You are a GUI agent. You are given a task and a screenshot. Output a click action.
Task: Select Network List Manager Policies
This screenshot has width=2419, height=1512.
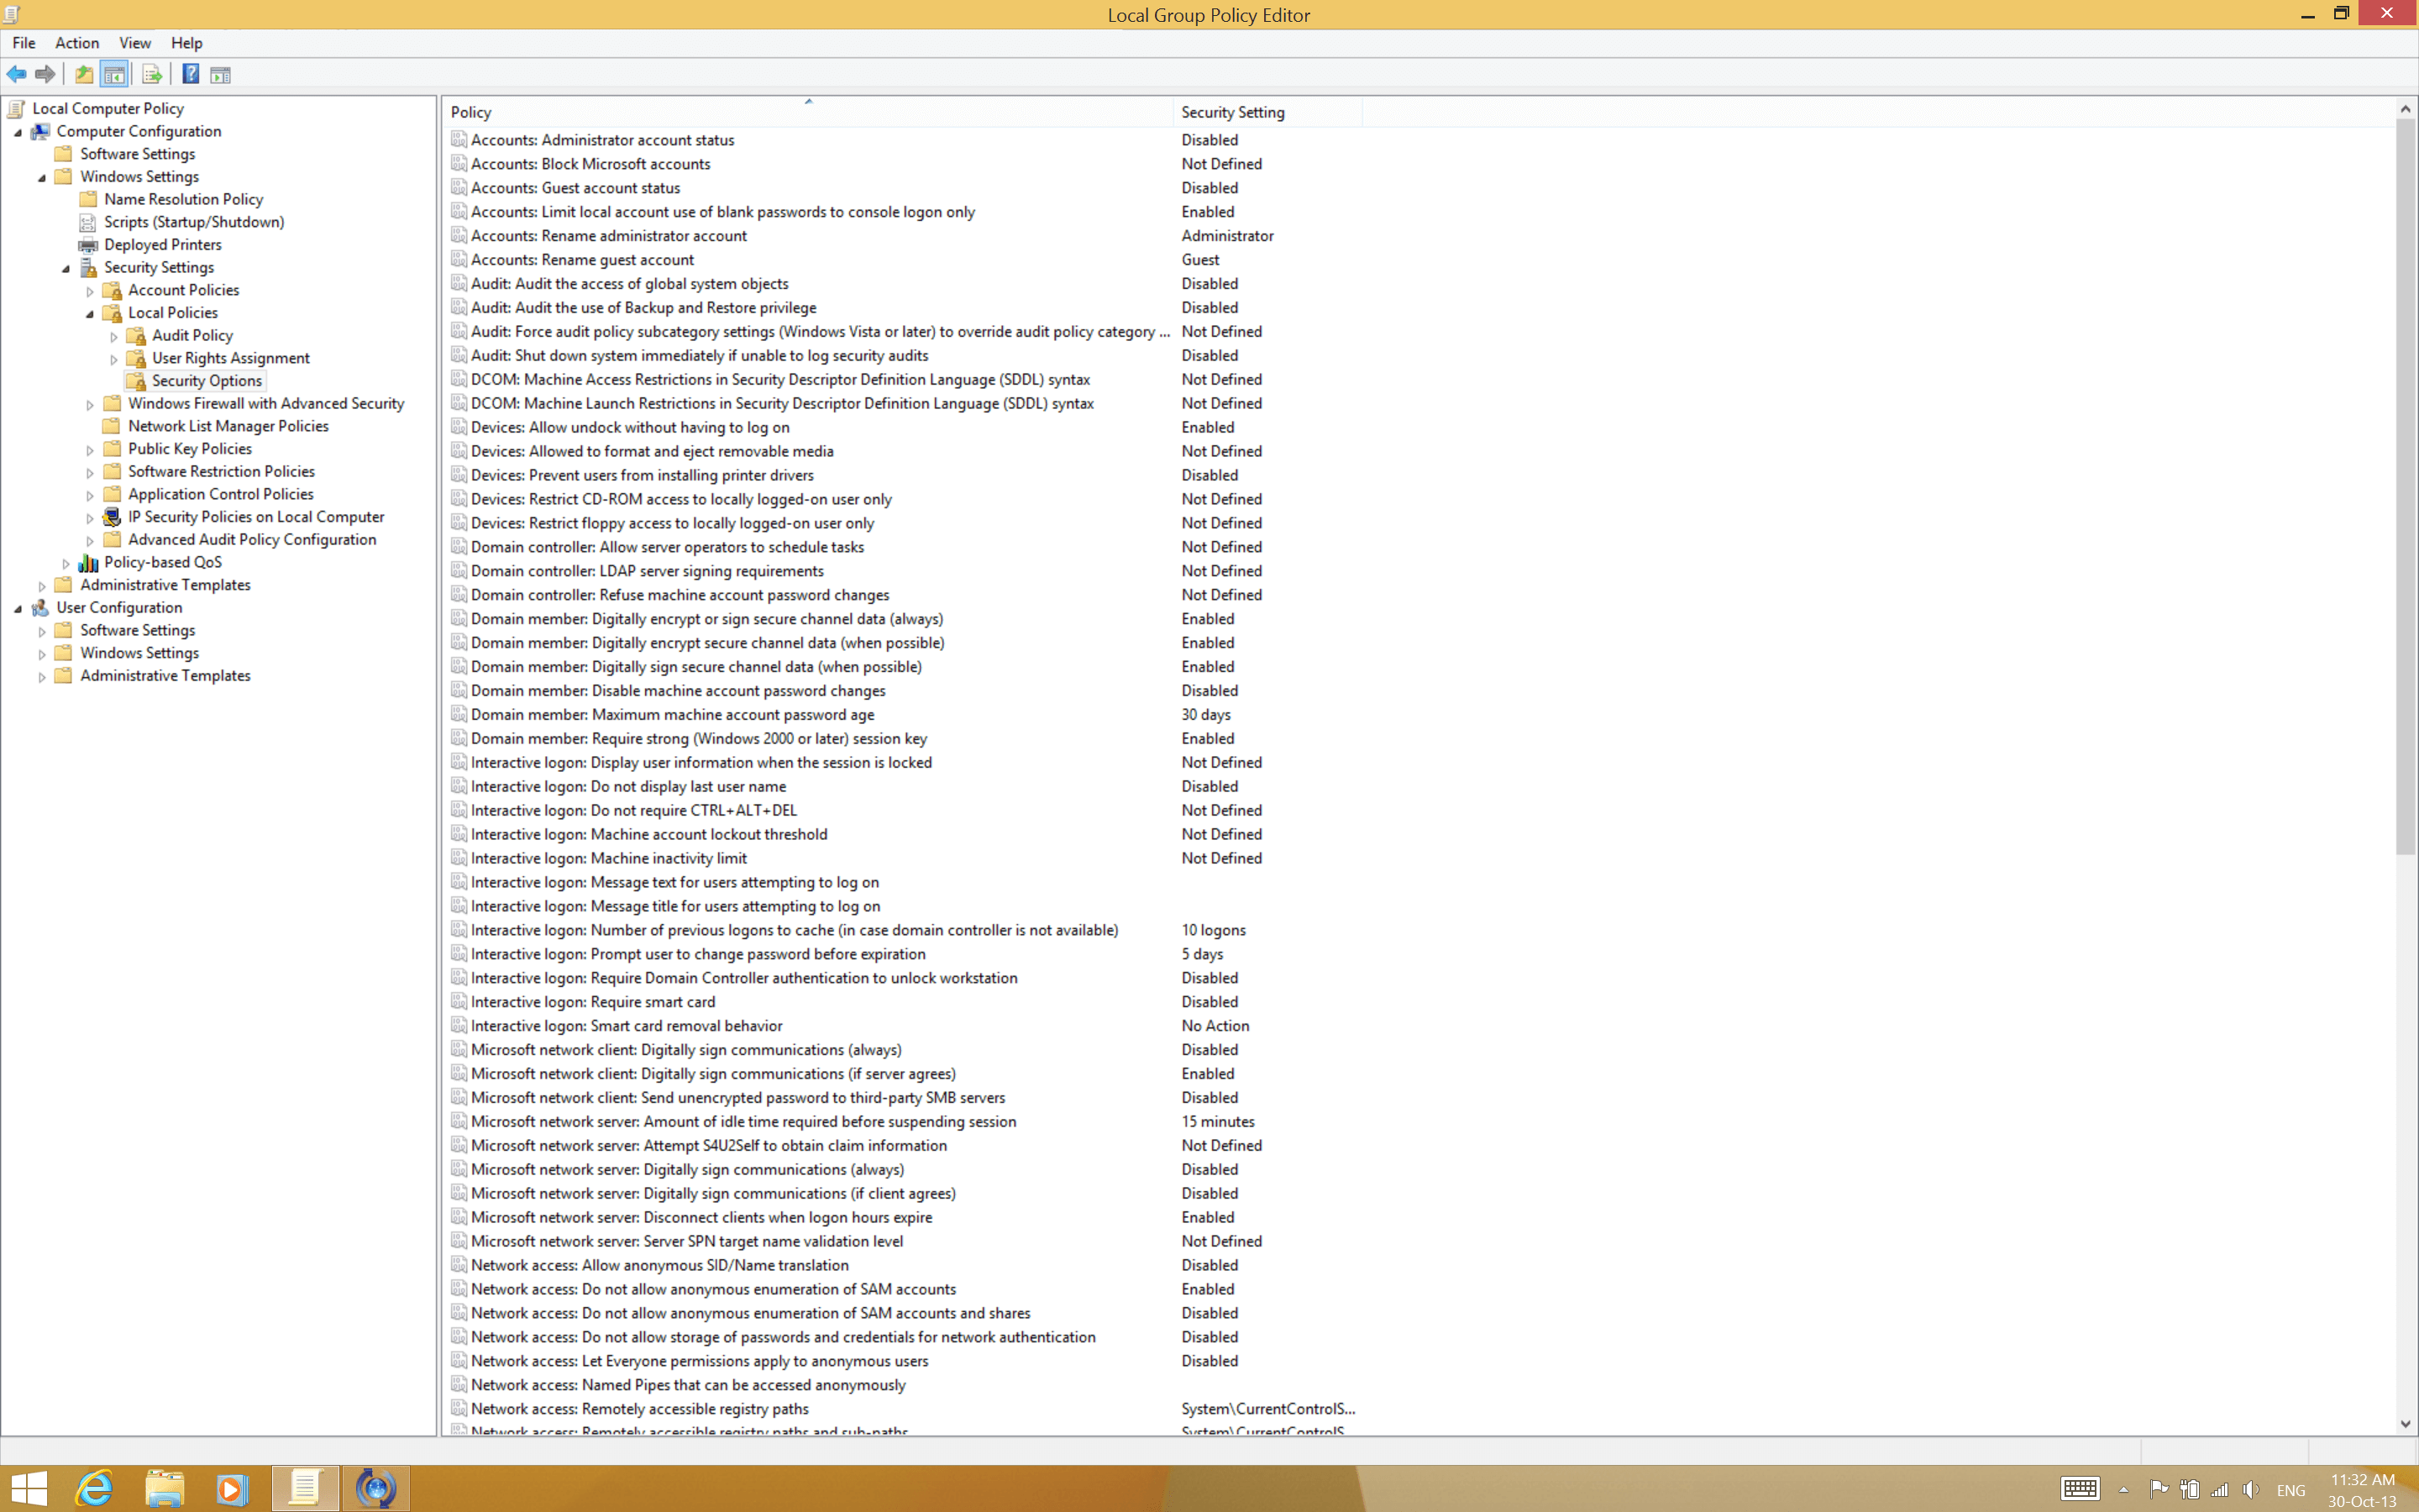pyautogui.click(x=228, y=426)
